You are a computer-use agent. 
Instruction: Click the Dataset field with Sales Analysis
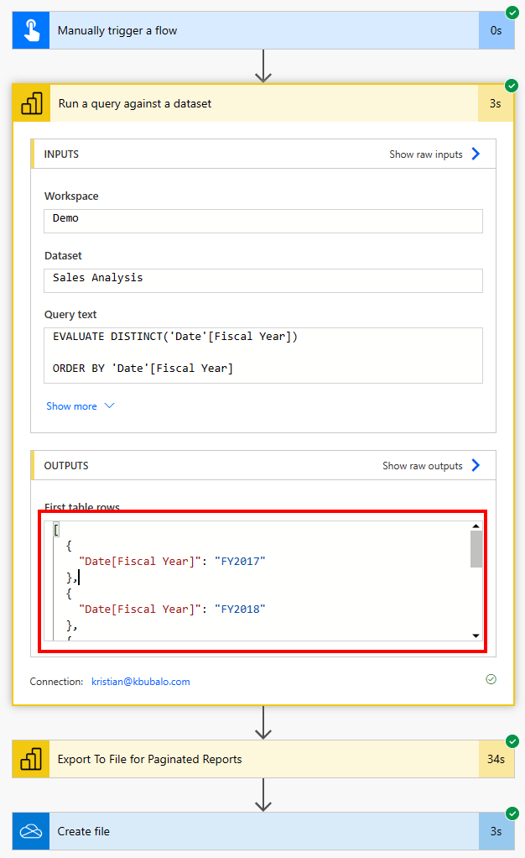tap(263, 280)
